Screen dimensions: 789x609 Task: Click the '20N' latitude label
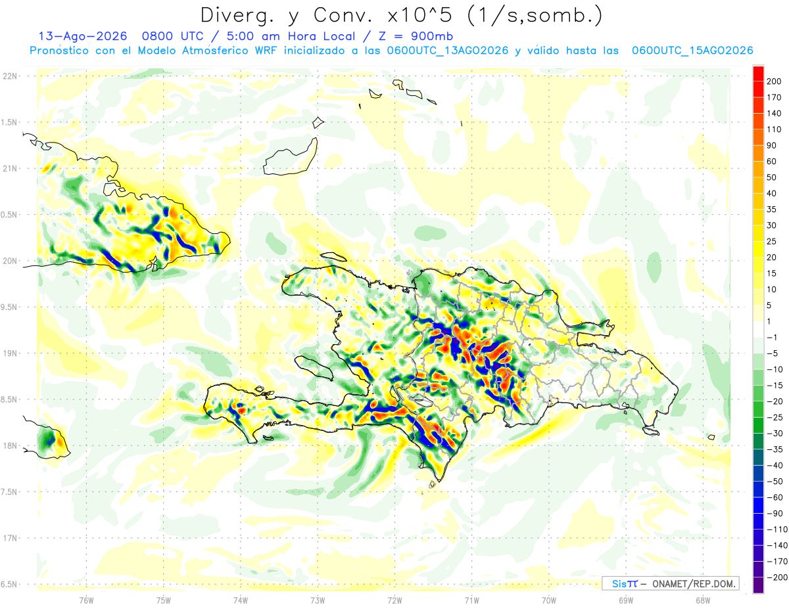(x=9, y=261)
